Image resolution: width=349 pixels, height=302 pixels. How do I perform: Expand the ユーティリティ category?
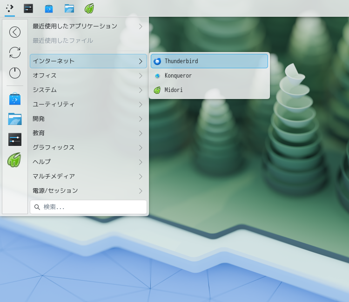[88, 105]
